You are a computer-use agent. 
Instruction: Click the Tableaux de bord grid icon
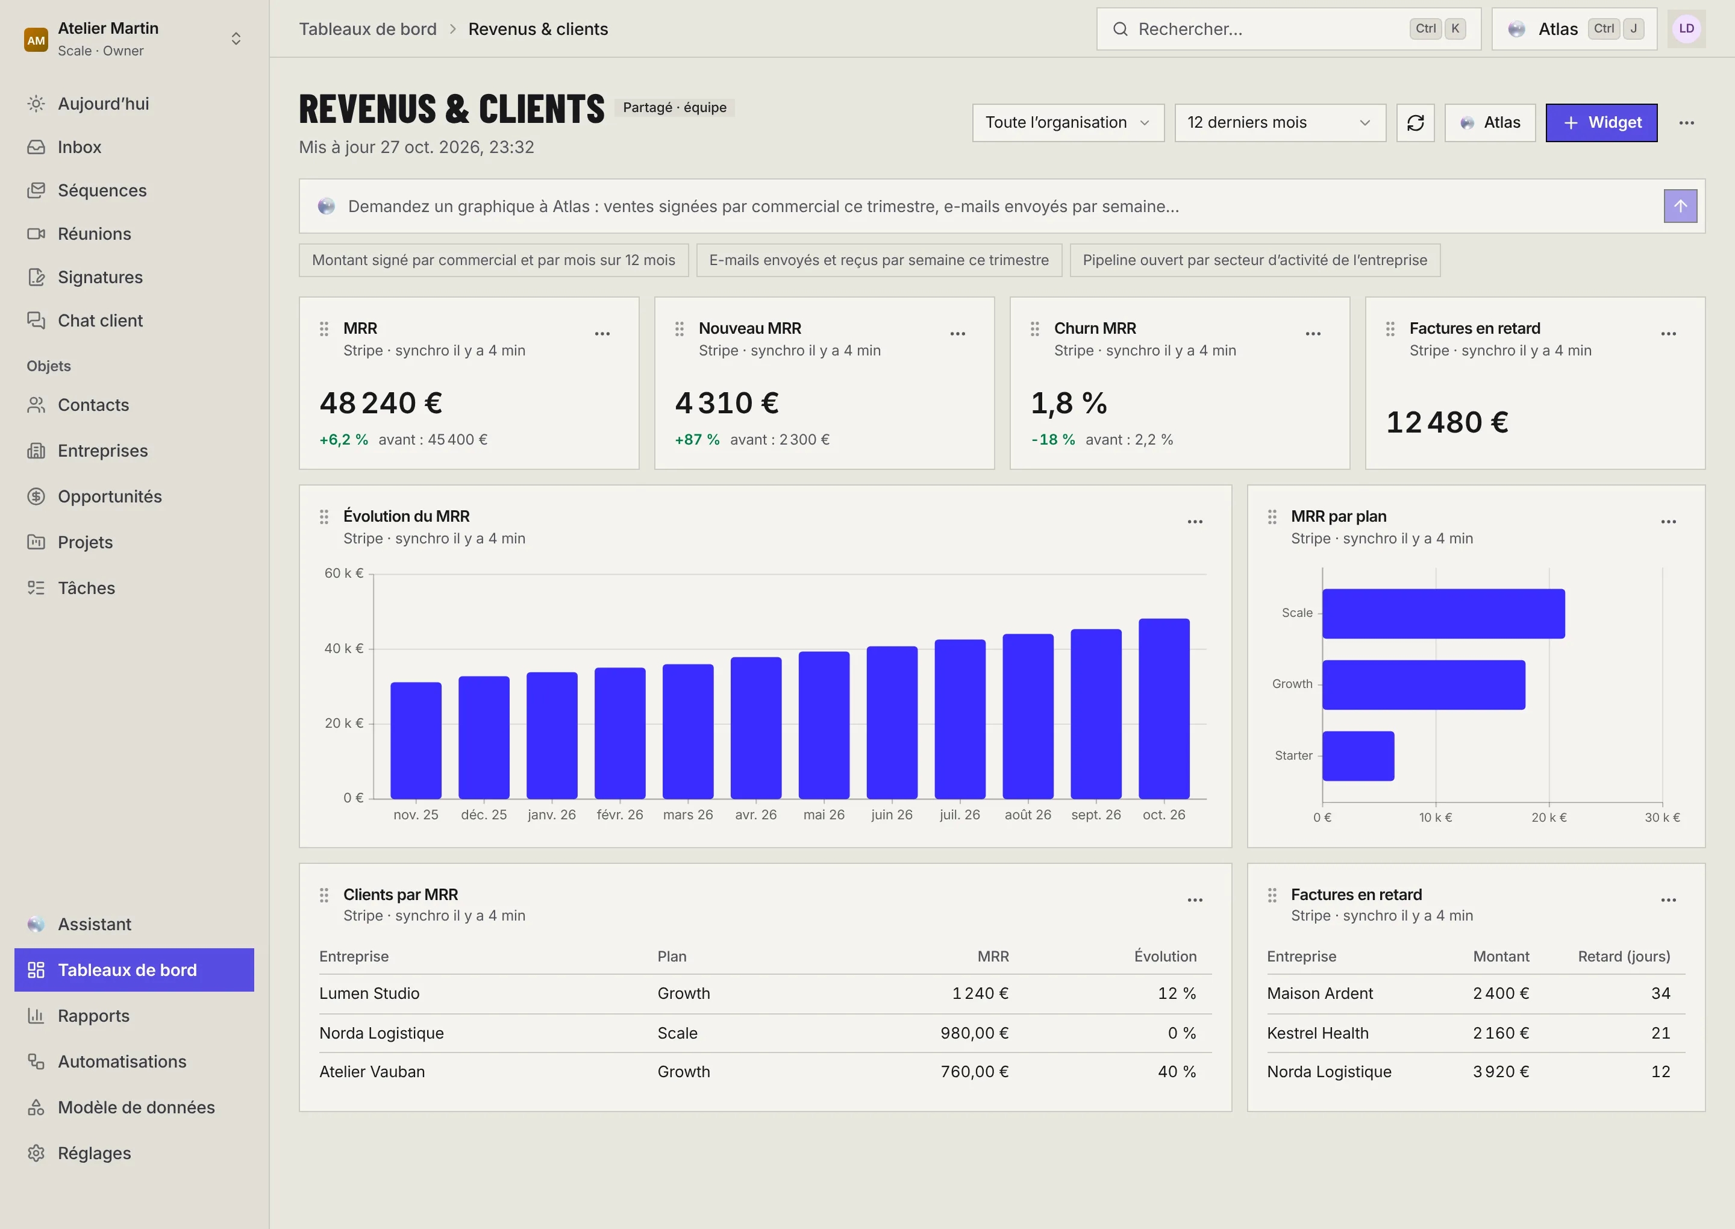pos(36,970)
